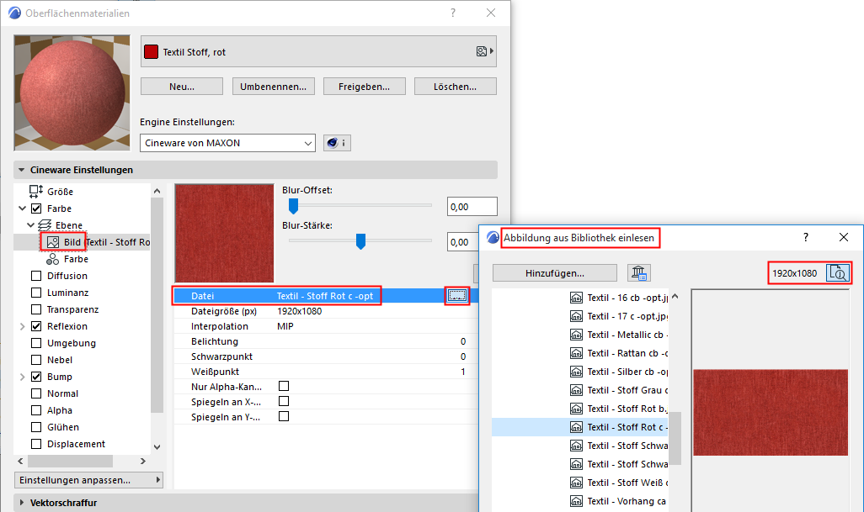
Task: Click file icon of Textil - Rattan cb
Action: 576,353
